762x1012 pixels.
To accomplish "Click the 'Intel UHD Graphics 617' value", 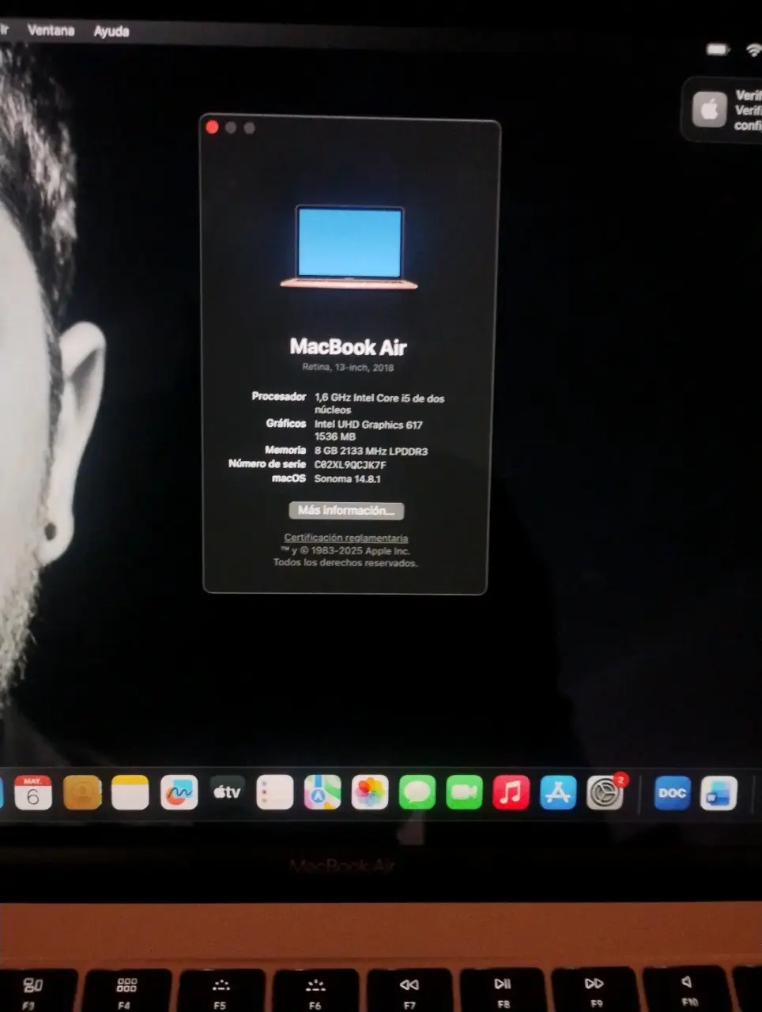I will point(368,425).
